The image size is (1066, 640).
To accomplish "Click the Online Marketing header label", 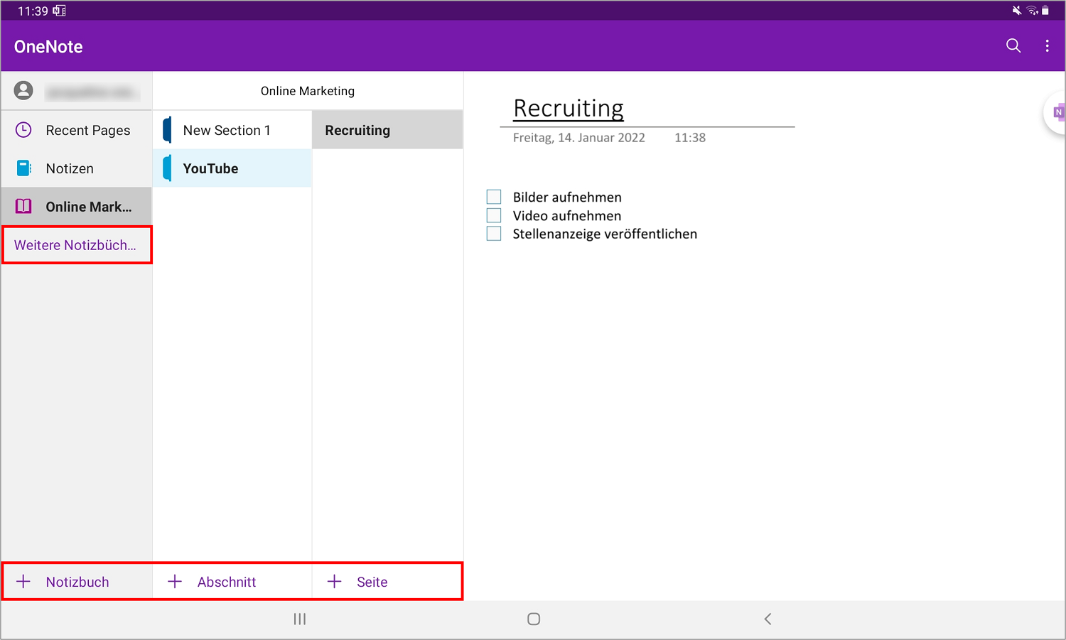I will (308, 91).
